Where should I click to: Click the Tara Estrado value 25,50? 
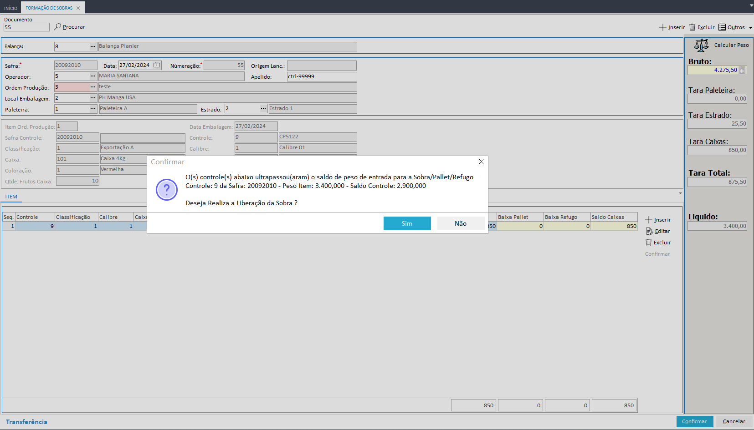[x=718, y=124]
